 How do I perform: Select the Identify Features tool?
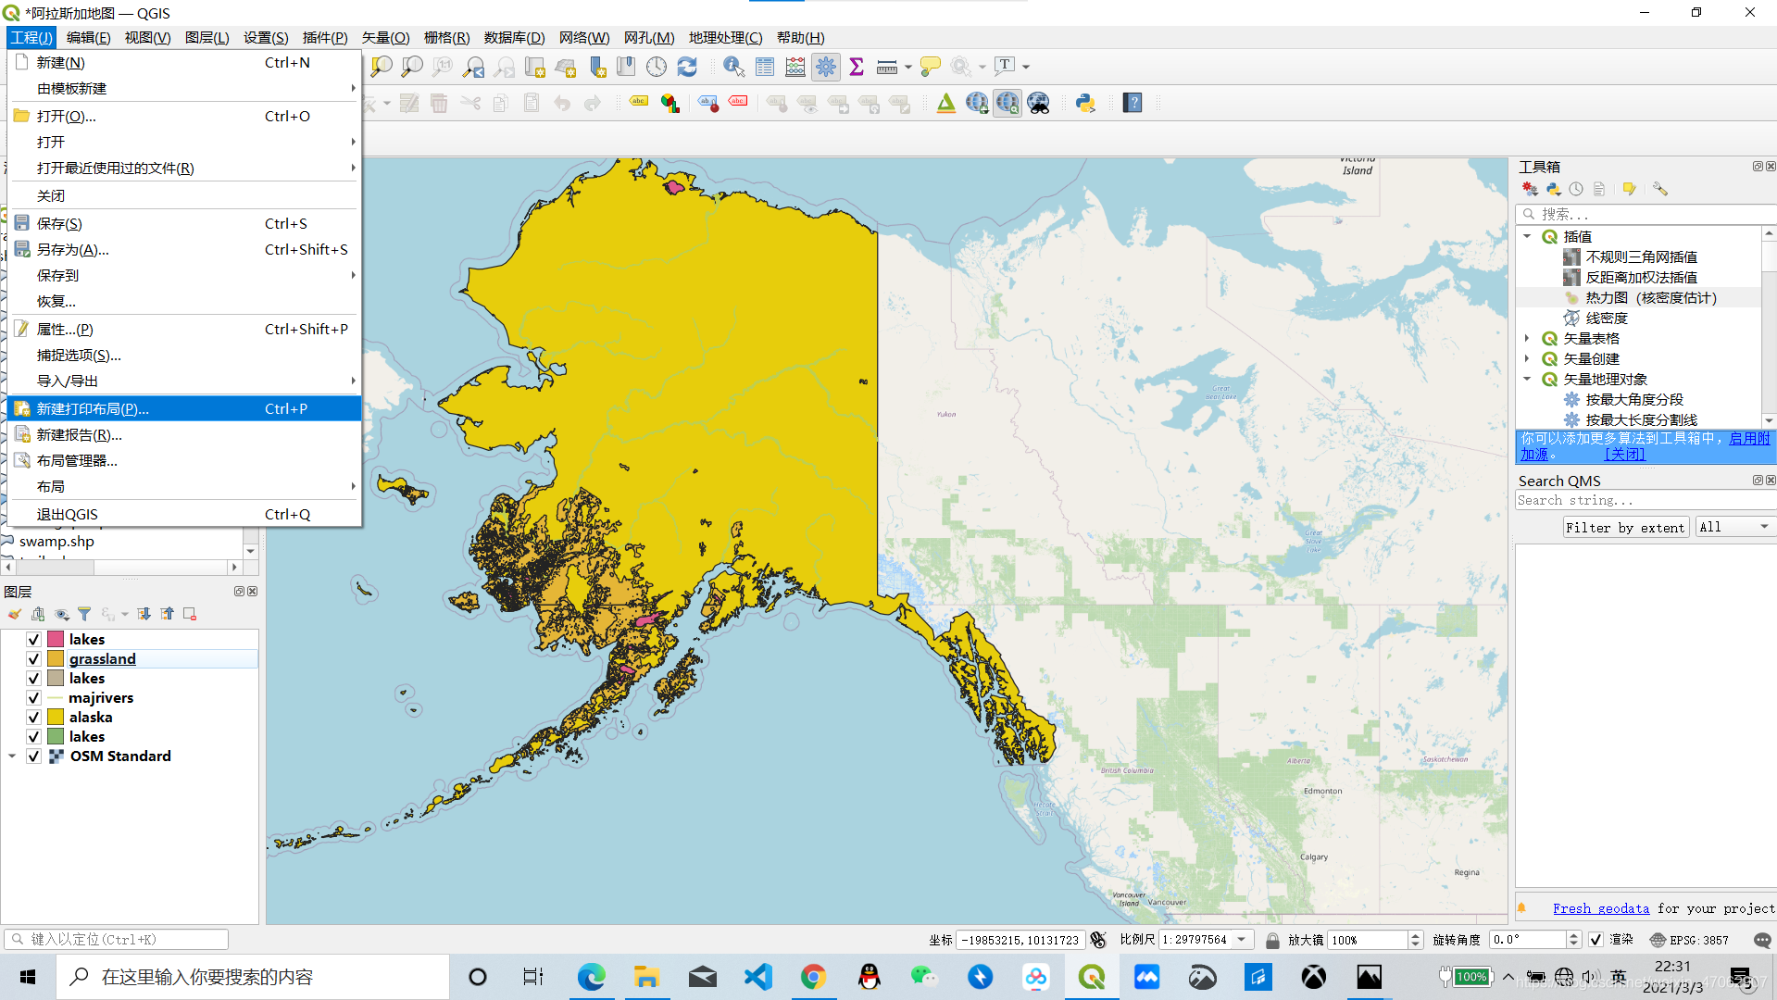pyautogui.click(x=733, y=66)
